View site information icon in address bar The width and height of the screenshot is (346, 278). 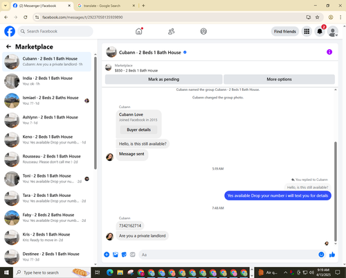[37, 17]
